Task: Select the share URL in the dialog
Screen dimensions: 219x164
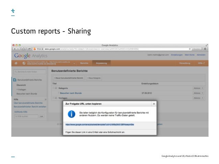Action: [100, 125]
